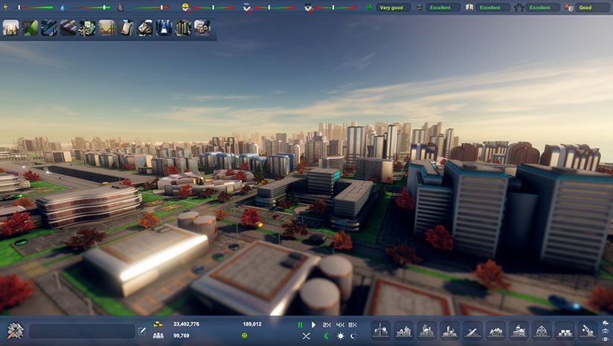The height and width of the screenshot is (346, 613).
Task: Click the yellow smiley happiness icon
Action: tap(244, 336)
